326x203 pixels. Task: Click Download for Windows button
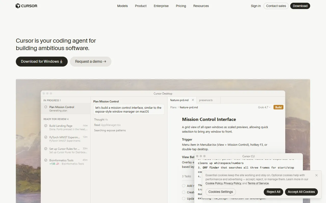point(42,61)
